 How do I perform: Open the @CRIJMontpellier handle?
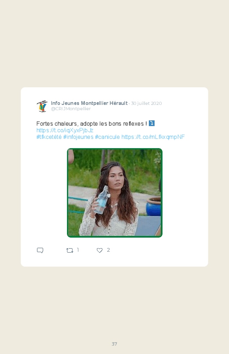(71, 109)
